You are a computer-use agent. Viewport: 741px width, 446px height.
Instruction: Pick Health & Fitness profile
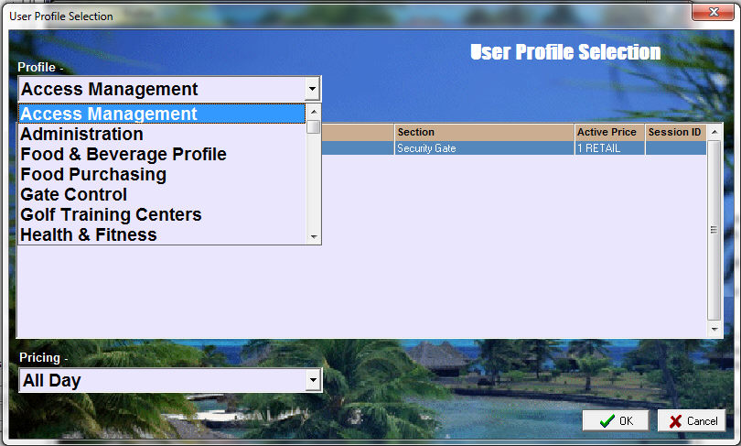click(161, 235)
